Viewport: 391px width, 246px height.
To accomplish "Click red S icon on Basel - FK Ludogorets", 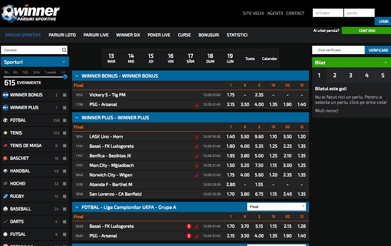I will (189, 226).
